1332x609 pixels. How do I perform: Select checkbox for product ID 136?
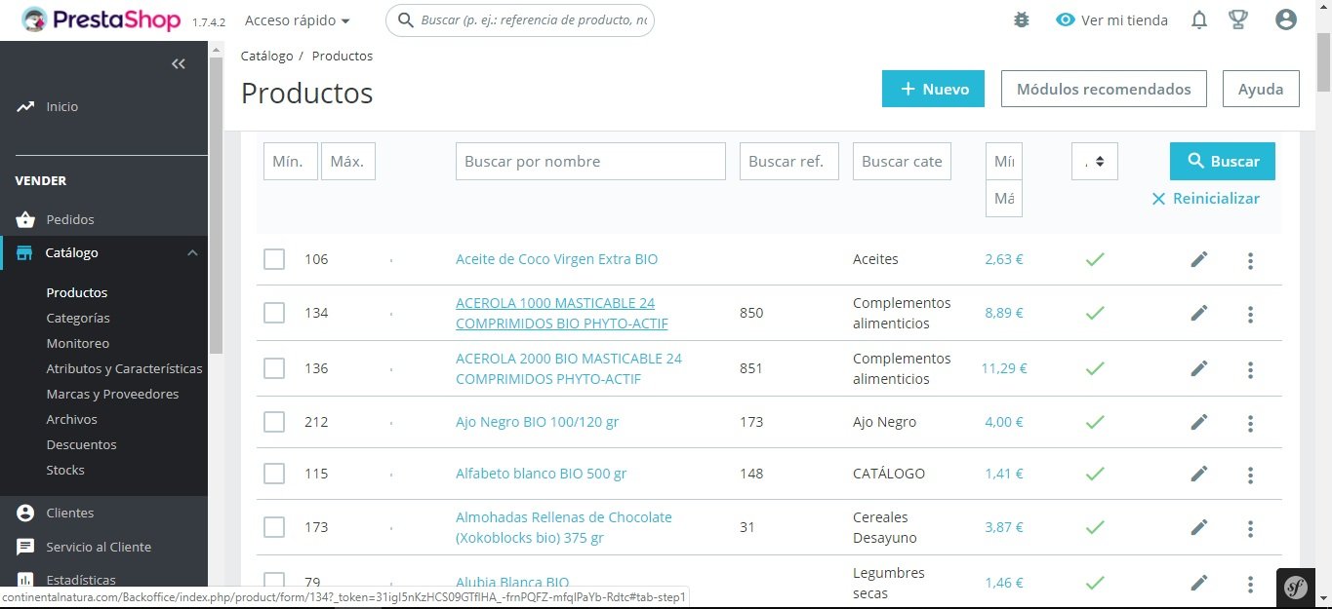[x=274, y=368]
